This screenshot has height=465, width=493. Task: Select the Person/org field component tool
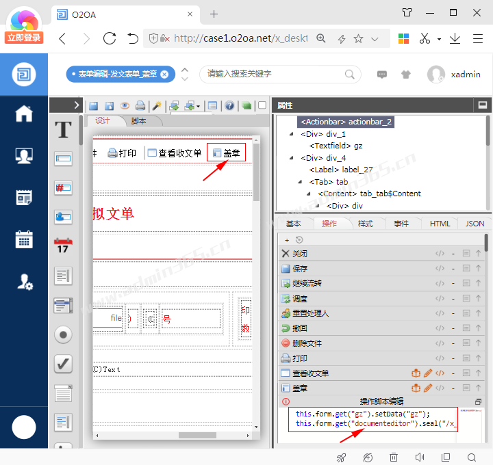click(x=63, y=217)
